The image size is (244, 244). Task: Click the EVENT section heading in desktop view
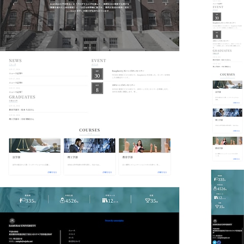[x=99, y=60]
